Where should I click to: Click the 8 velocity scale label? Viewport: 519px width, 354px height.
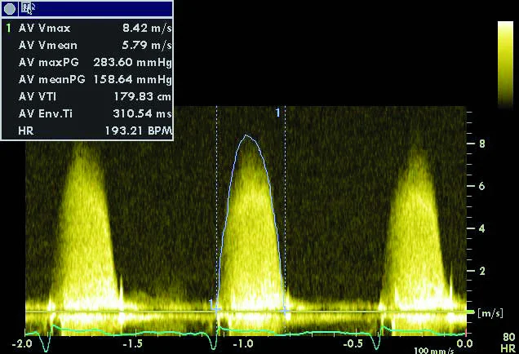[482, 144]
